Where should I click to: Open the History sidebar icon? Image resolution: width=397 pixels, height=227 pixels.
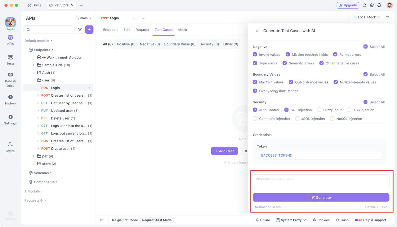[x=10, y=100]
